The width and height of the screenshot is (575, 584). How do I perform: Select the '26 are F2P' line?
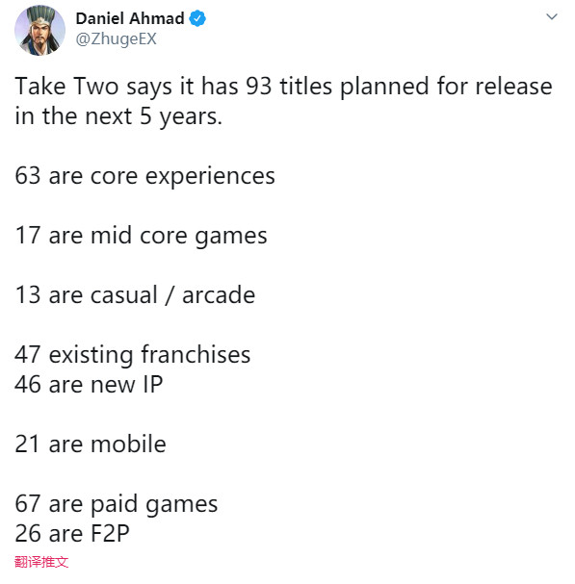click(72, 533)
